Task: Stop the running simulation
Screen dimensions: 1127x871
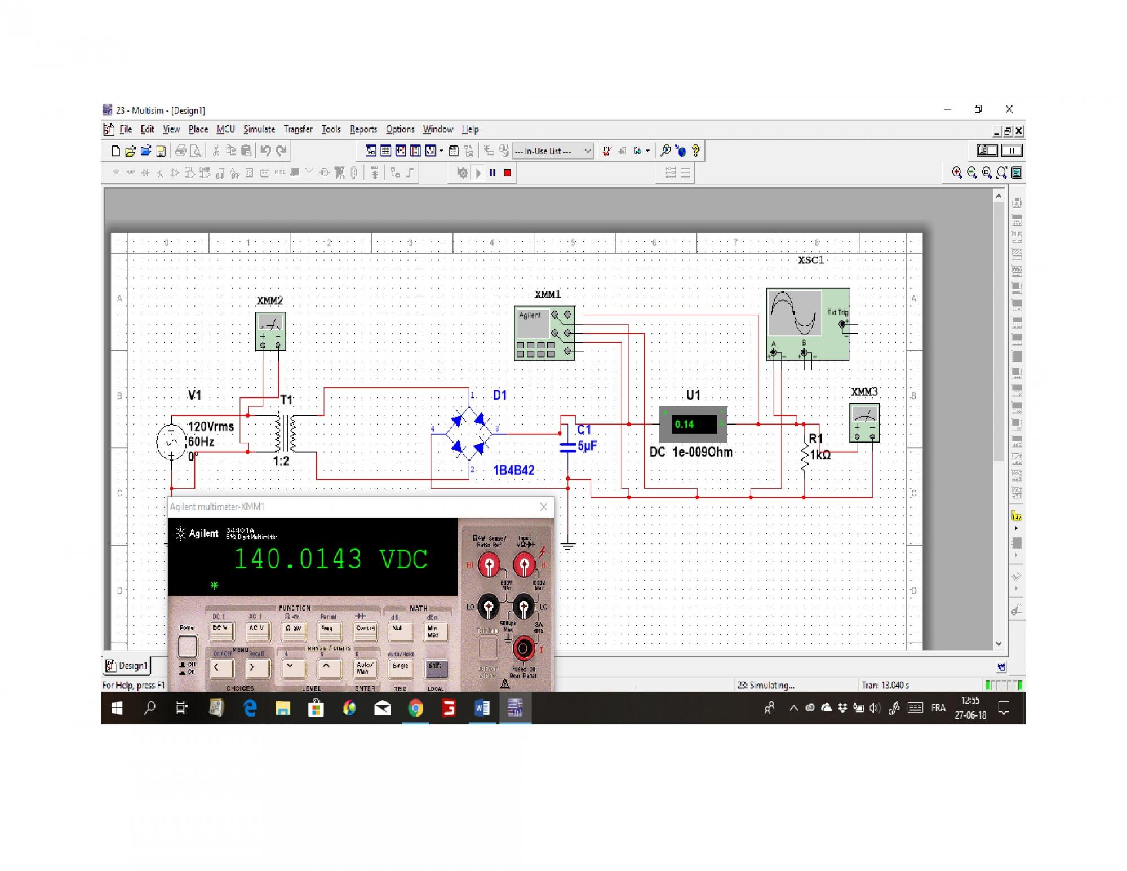Action: (x=507, y=173)
